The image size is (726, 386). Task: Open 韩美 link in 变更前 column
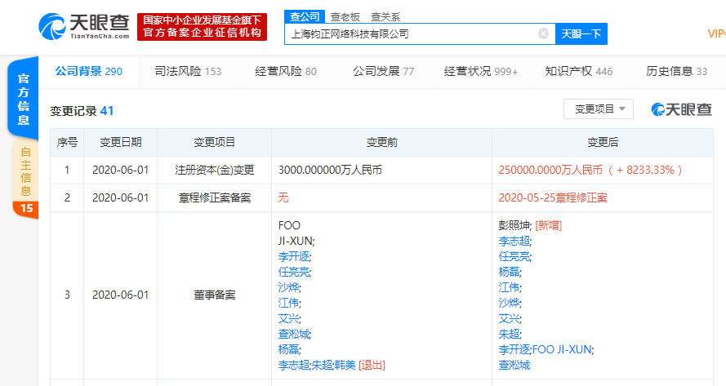[345, 365]
